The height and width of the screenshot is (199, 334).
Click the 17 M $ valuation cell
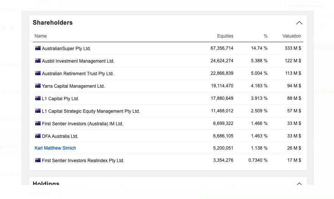pos(294,160)
